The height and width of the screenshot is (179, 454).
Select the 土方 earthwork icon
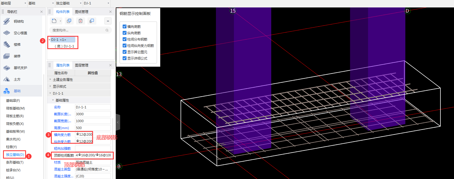tap(7, 79)
